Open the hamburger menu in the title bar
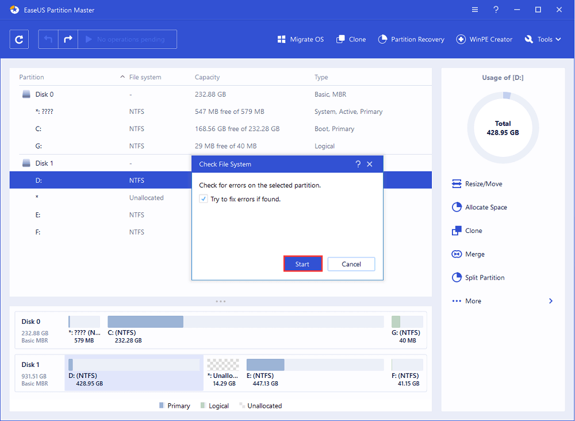The width and height of the screenshot is (575, 421). pyautogui.click(x=475, y=10)
